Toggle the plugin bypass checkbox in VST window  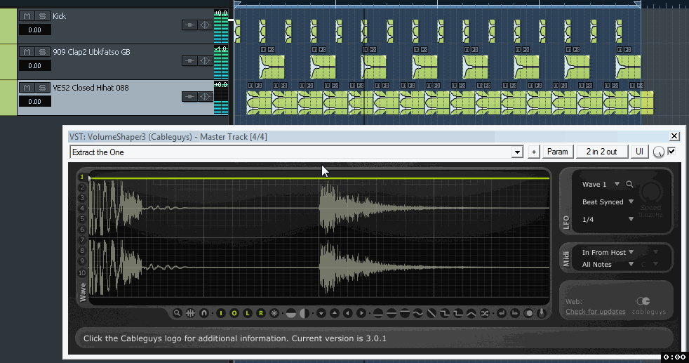pos(671,151)
